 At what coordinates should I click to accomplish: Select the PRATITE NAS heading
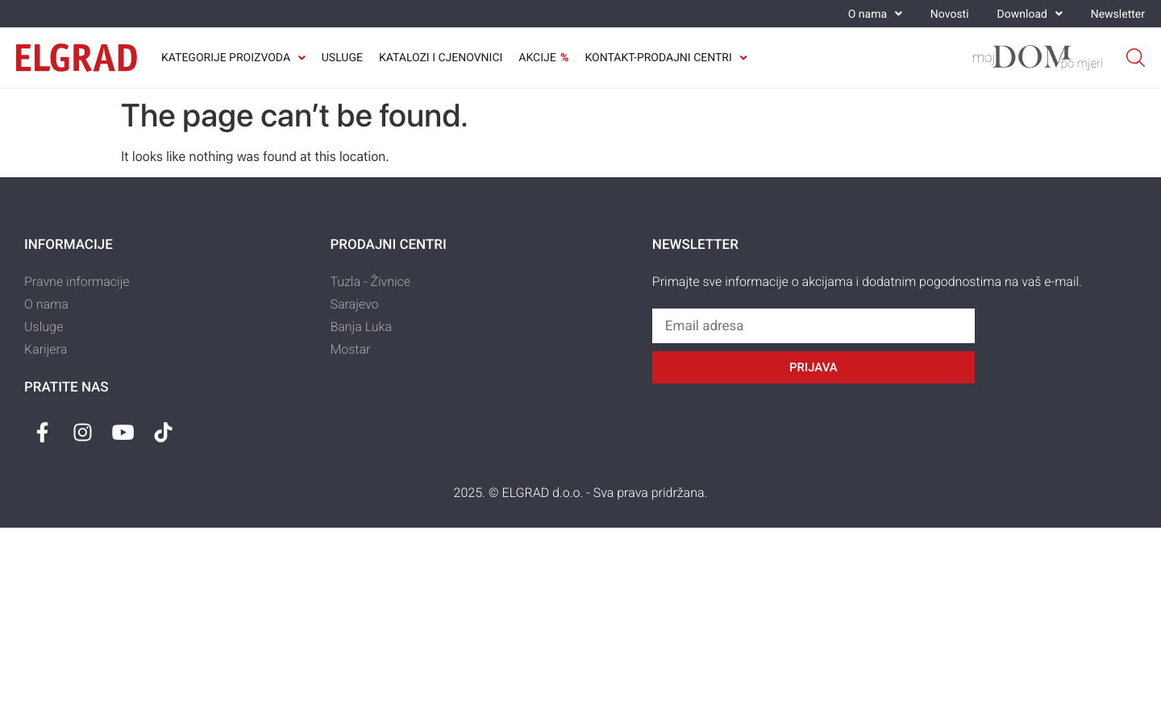tap(66, 387)
